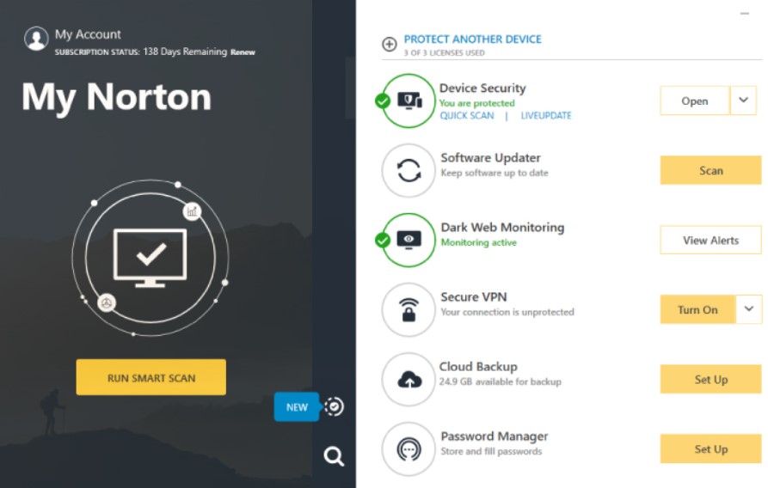Open the Protect Another Device link
The image size is (768, 488).
tap(473, 40)
